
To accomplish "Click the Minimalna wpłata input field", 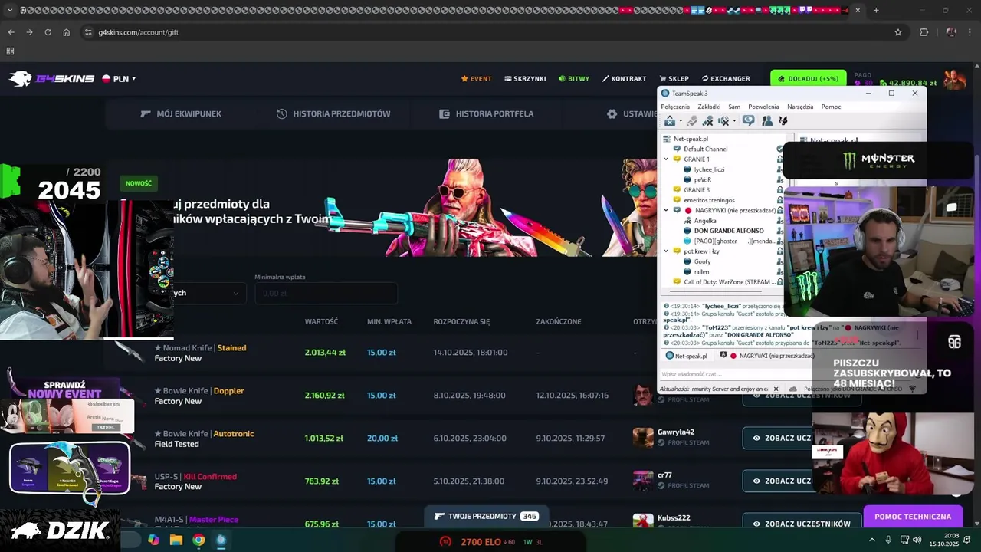I will pos(326,293).
